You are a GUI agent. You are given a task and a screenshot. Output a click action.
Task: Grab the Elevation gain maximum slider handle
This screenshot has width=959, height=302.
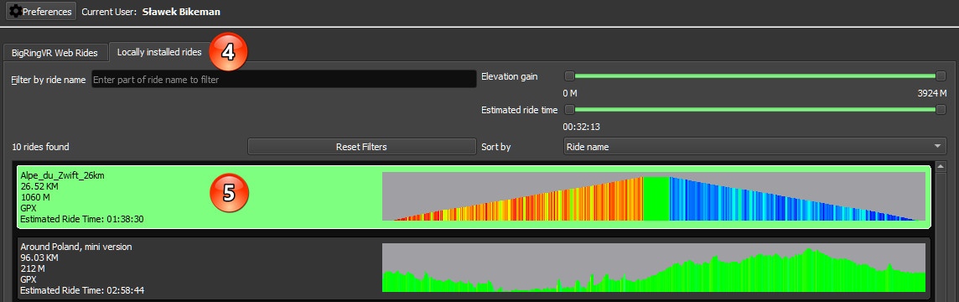click(x=941, y=76)
